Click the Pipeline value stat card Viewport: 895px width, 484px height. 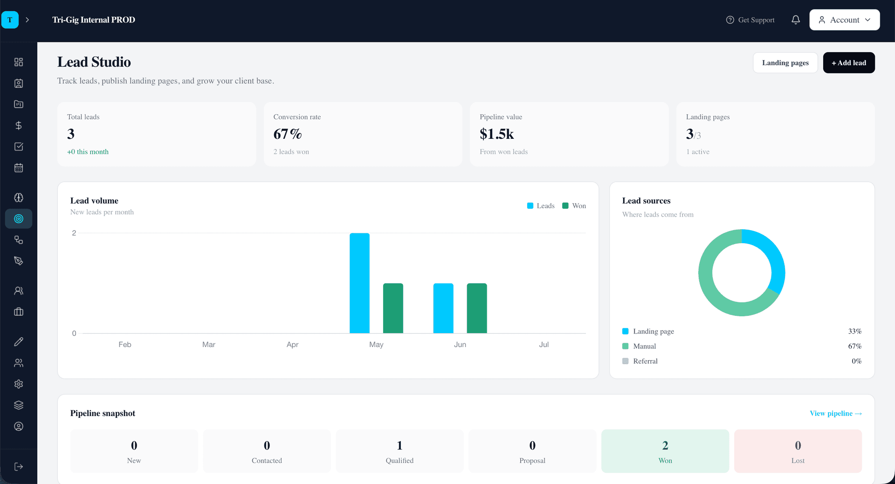(x=569, y=134)
